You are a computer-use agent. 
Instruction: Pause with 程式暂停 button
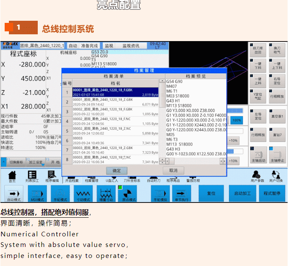click(272, 193)
